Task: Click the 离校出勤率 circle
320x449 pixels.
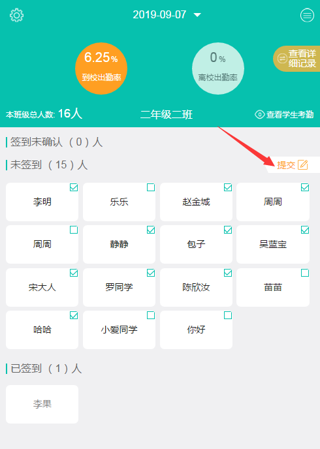Action: (x=217, y=69)
